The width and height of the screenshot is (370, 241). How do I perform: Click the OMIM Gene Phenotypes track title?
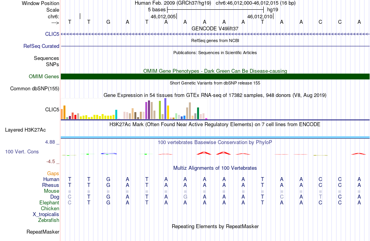(x=215, y=71)
